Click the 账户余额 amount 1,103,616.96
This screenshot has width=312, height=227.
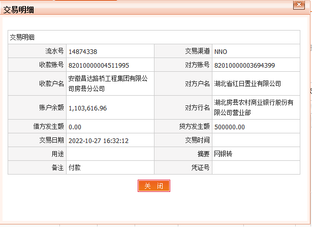click(x=87, y=108)
